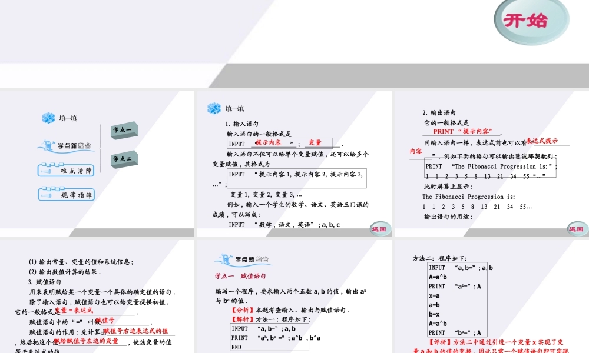
Task: Click the red answer 赋给赋值号左边的变量
Action: (87, 341)
